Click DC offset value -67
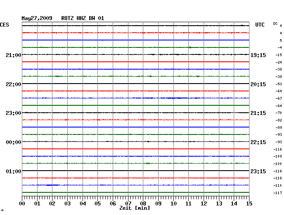 click(279, 98)
